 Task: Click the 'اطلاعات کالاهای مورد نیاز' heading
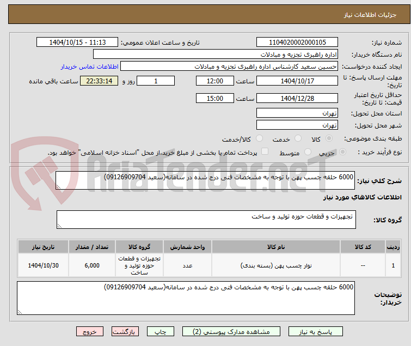point(362,197)
